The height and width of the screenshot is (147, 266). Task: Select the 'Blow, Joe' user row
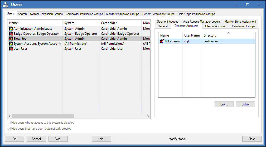[79, 39]
